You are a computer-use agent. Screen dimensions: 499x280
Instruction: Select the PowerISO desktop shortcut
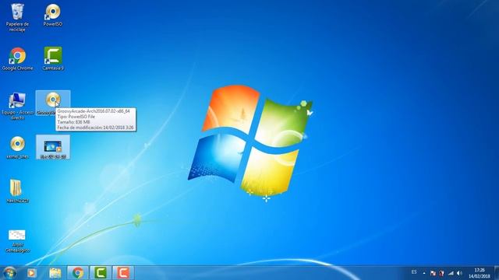[x=53, y=15]
